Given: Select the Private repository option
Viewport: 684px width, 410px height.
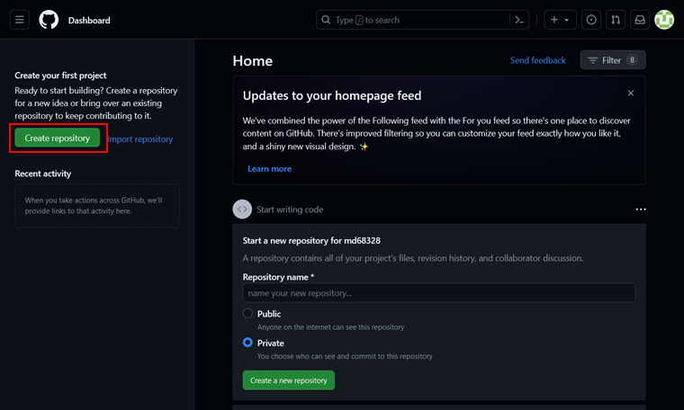Looking at the screenshot, I should click(x=247, y=343).
